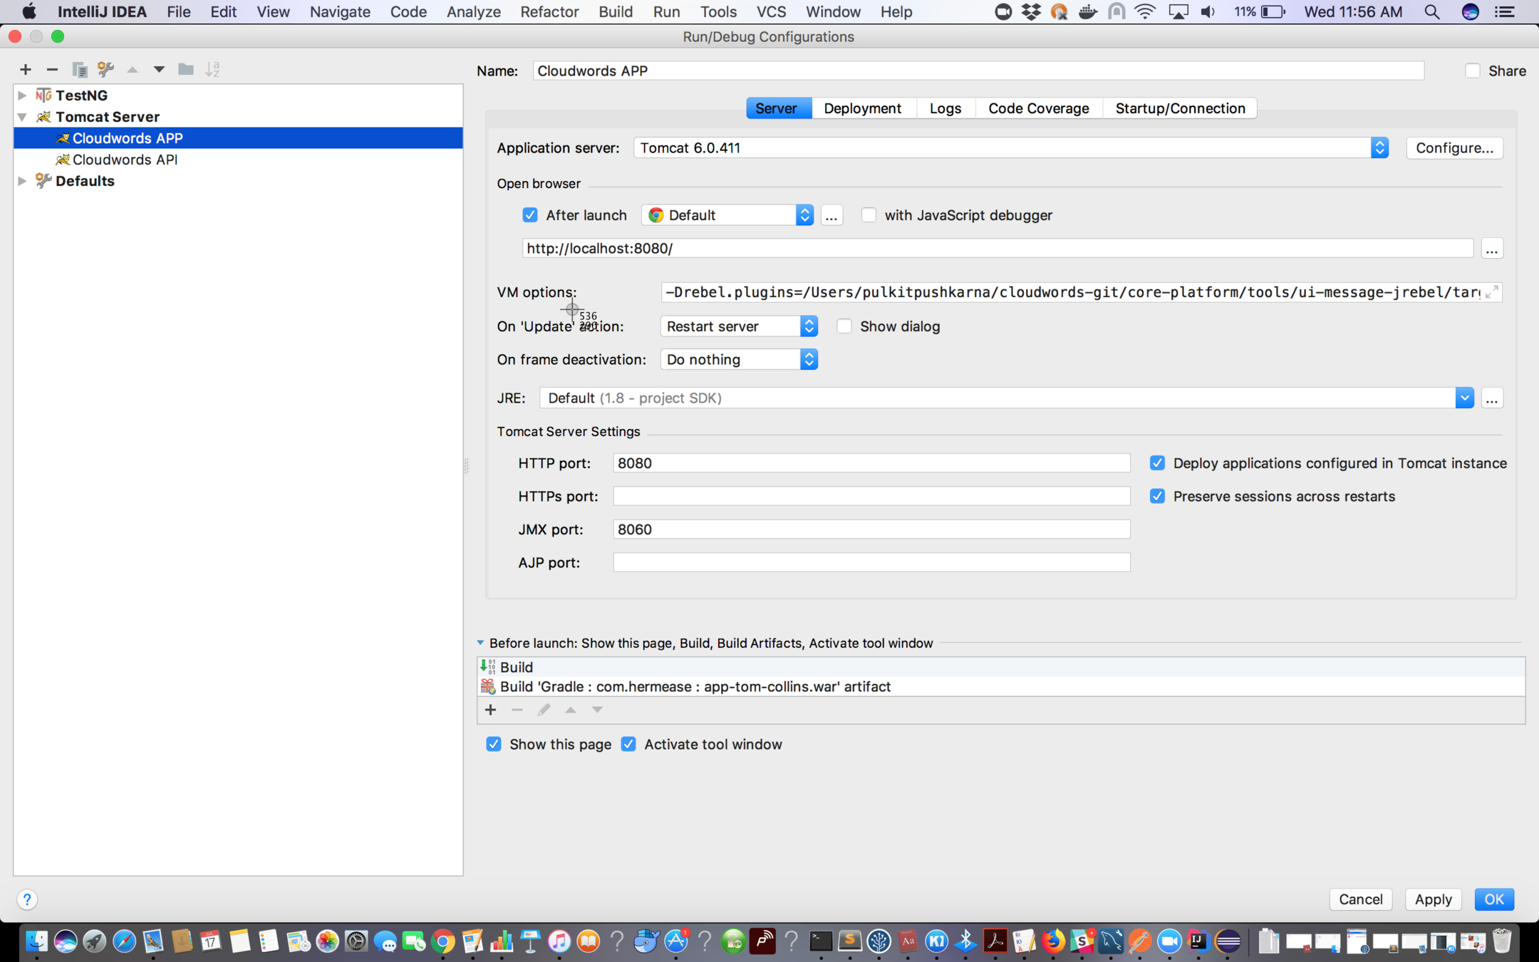Uncheck Show this page checkbox
Screen dimensions: 1539x962
[494, 744]
